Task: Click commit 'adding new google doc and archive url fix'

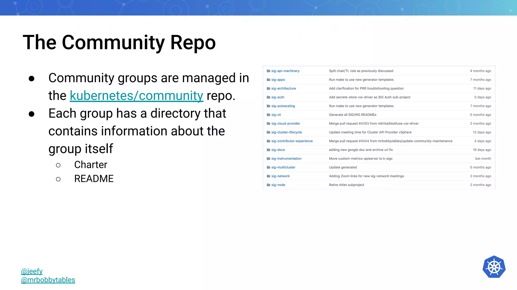Action: click(x=361, y=150)
